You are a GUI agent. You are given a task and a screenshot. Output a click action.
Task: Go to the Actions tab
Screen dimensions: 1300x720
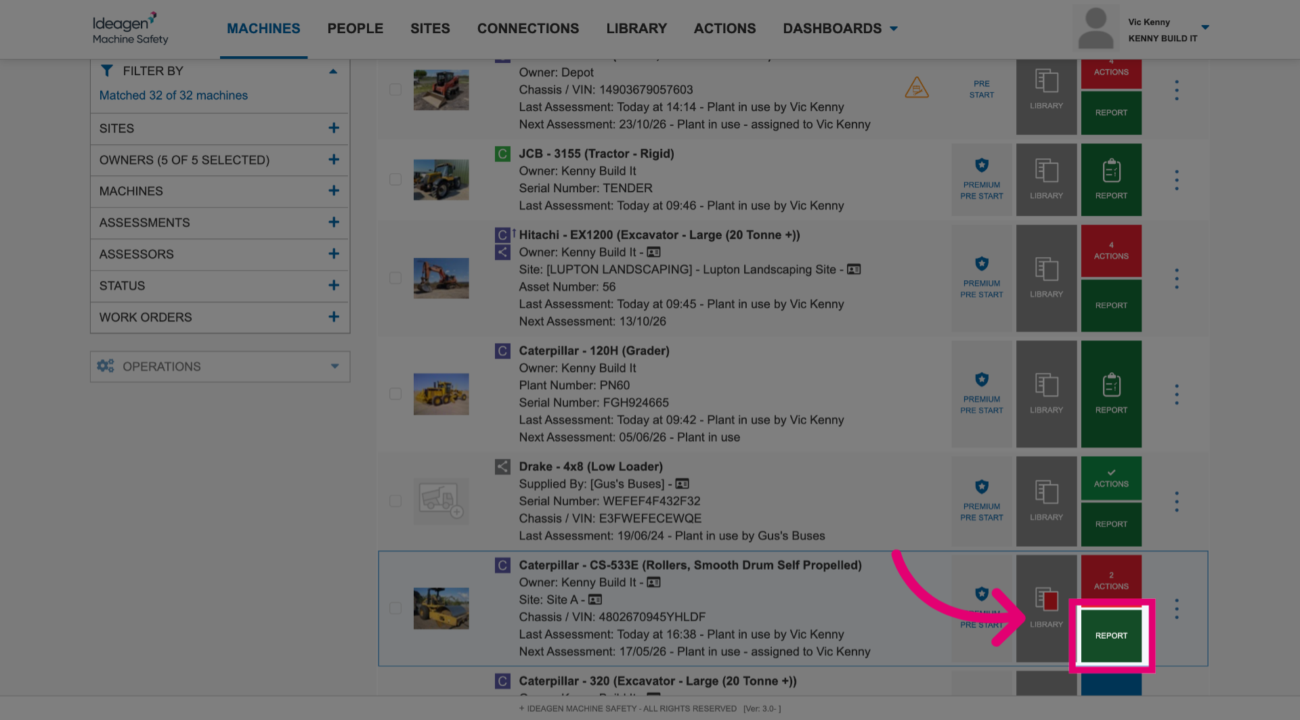724,28
